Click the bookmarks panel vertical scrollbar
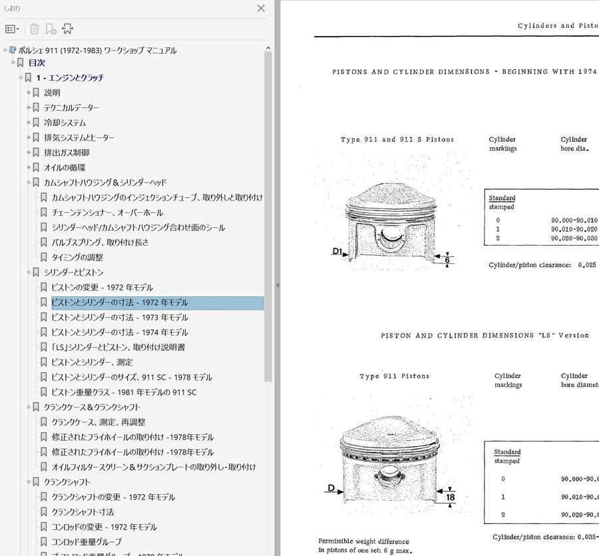599x556 pixels. [268, 216]
